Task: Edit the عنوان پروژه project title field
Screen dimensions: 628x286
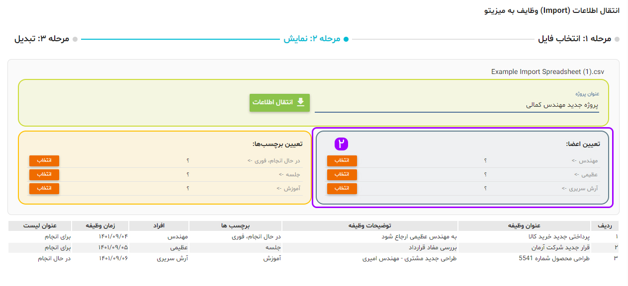Action: click(x=457, y=105)
